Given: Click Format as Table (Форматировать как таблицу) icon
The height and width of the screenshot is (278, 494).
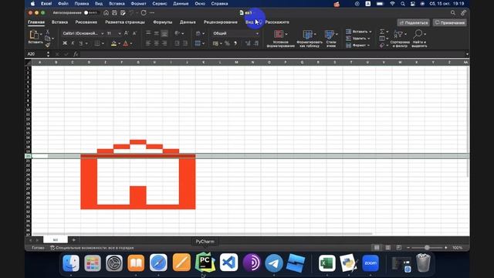Looking at the screenshot, I should point(307,34).
